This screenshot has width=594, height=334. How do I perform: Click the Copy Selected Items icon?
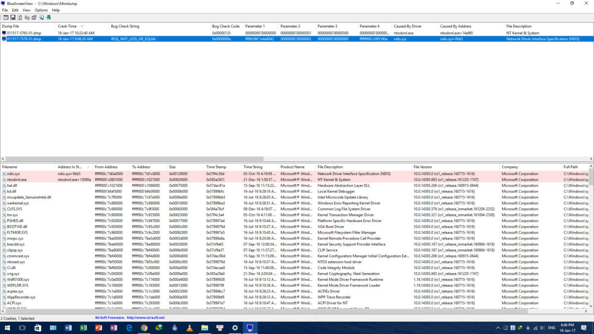tap(27, 17)
